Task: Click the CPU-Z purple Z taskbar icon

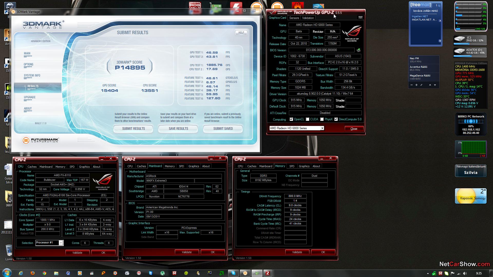Action: pos(268,273)
